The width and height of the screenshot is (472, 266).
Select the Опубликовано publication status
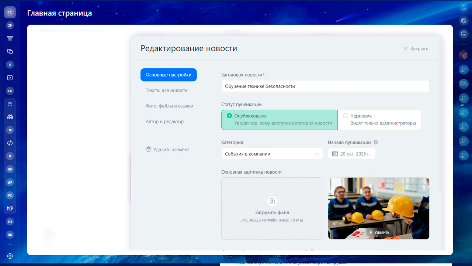(x=280, y=120)
